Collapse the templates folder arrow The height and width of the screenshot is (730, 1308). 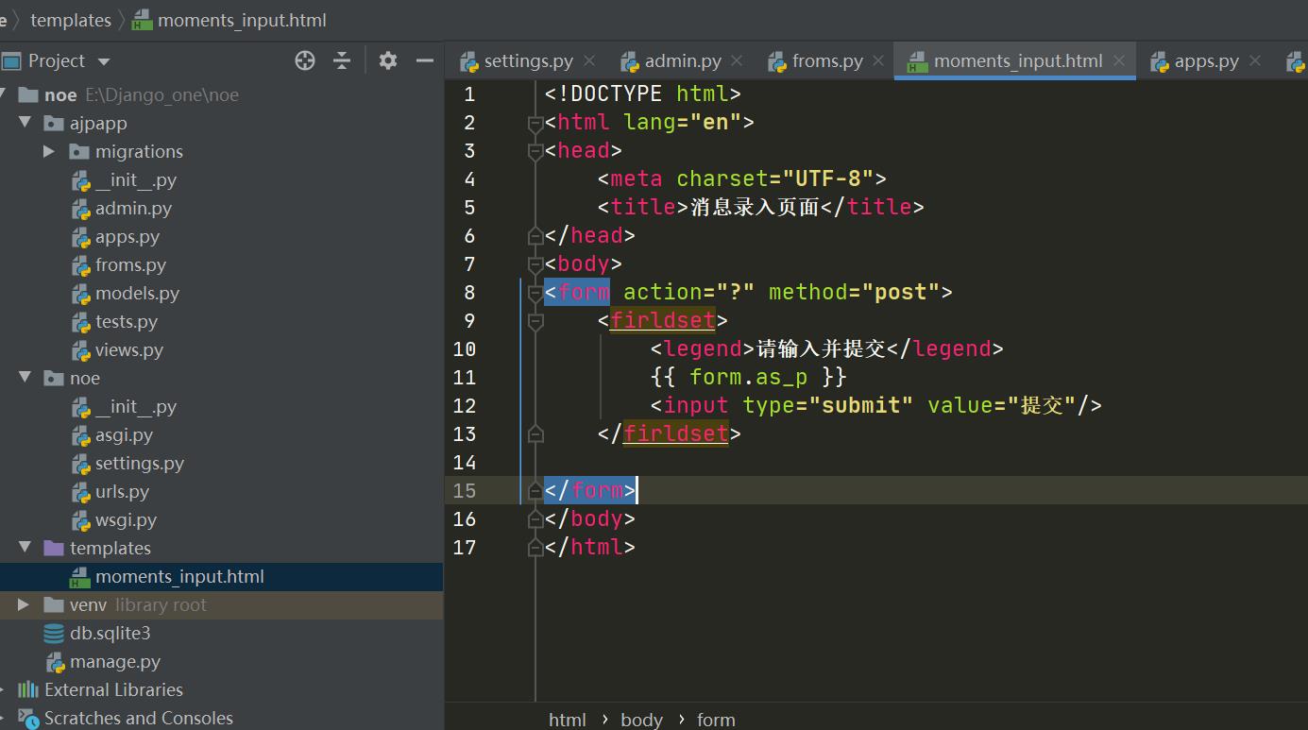click(x=25, y=548)
